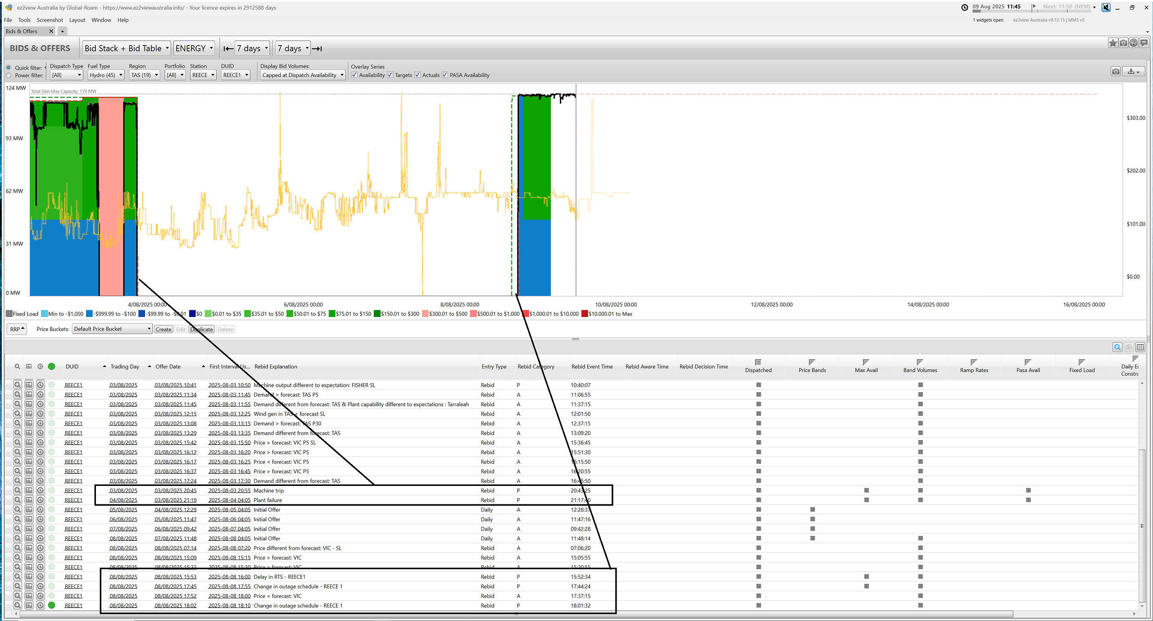Viewport: 1153px width, 621px height.
Task: Click the Fixed Load legend swatch
Action: 9,314
